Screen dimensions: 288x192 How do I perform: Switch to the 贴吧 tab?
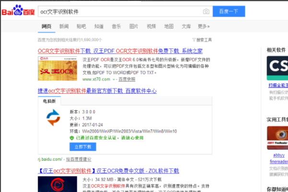click(82, 26)
